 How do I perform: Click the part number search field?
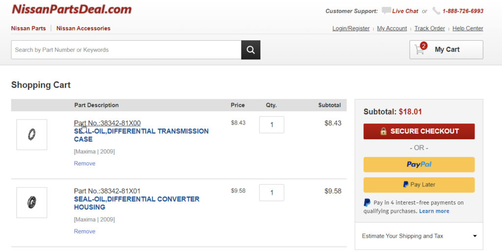[x=126, y=50]
